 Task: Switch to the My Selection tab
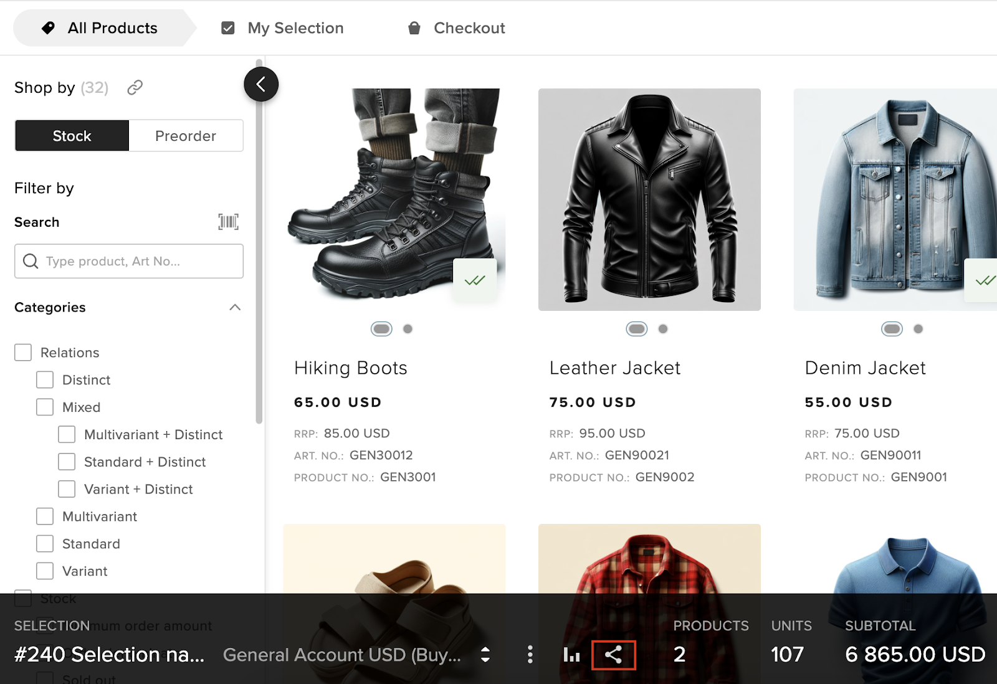point(283,28)
